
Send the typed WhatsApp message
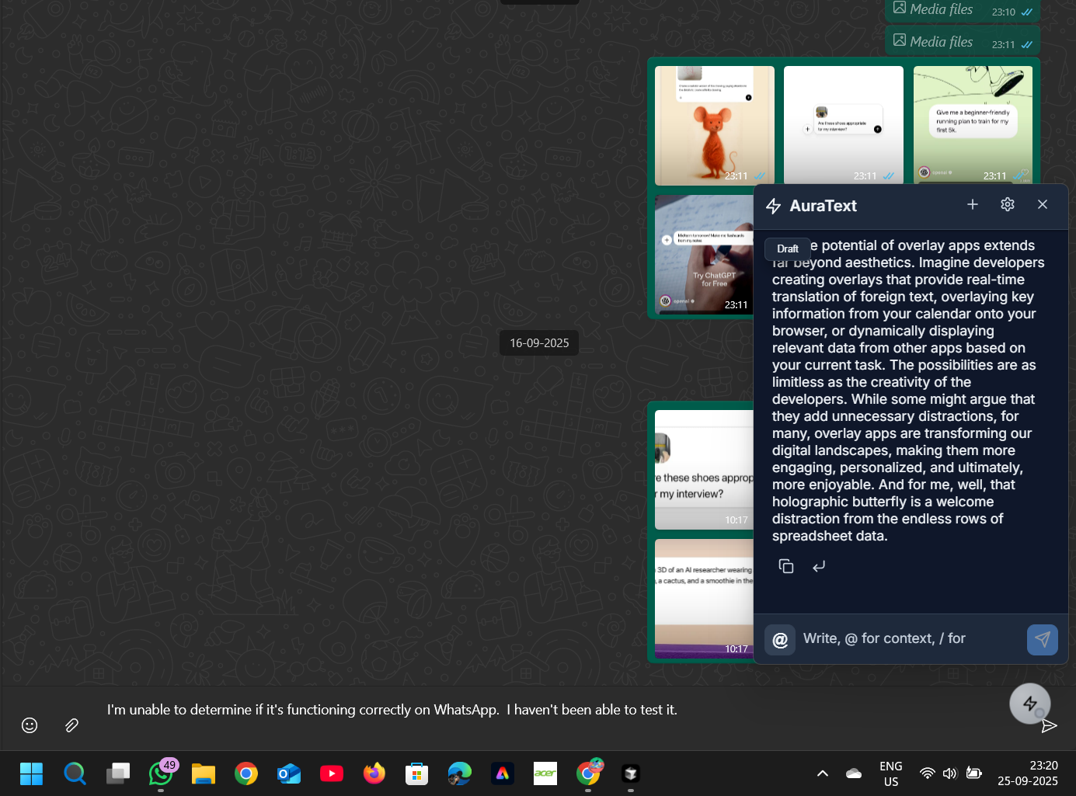1049,725
